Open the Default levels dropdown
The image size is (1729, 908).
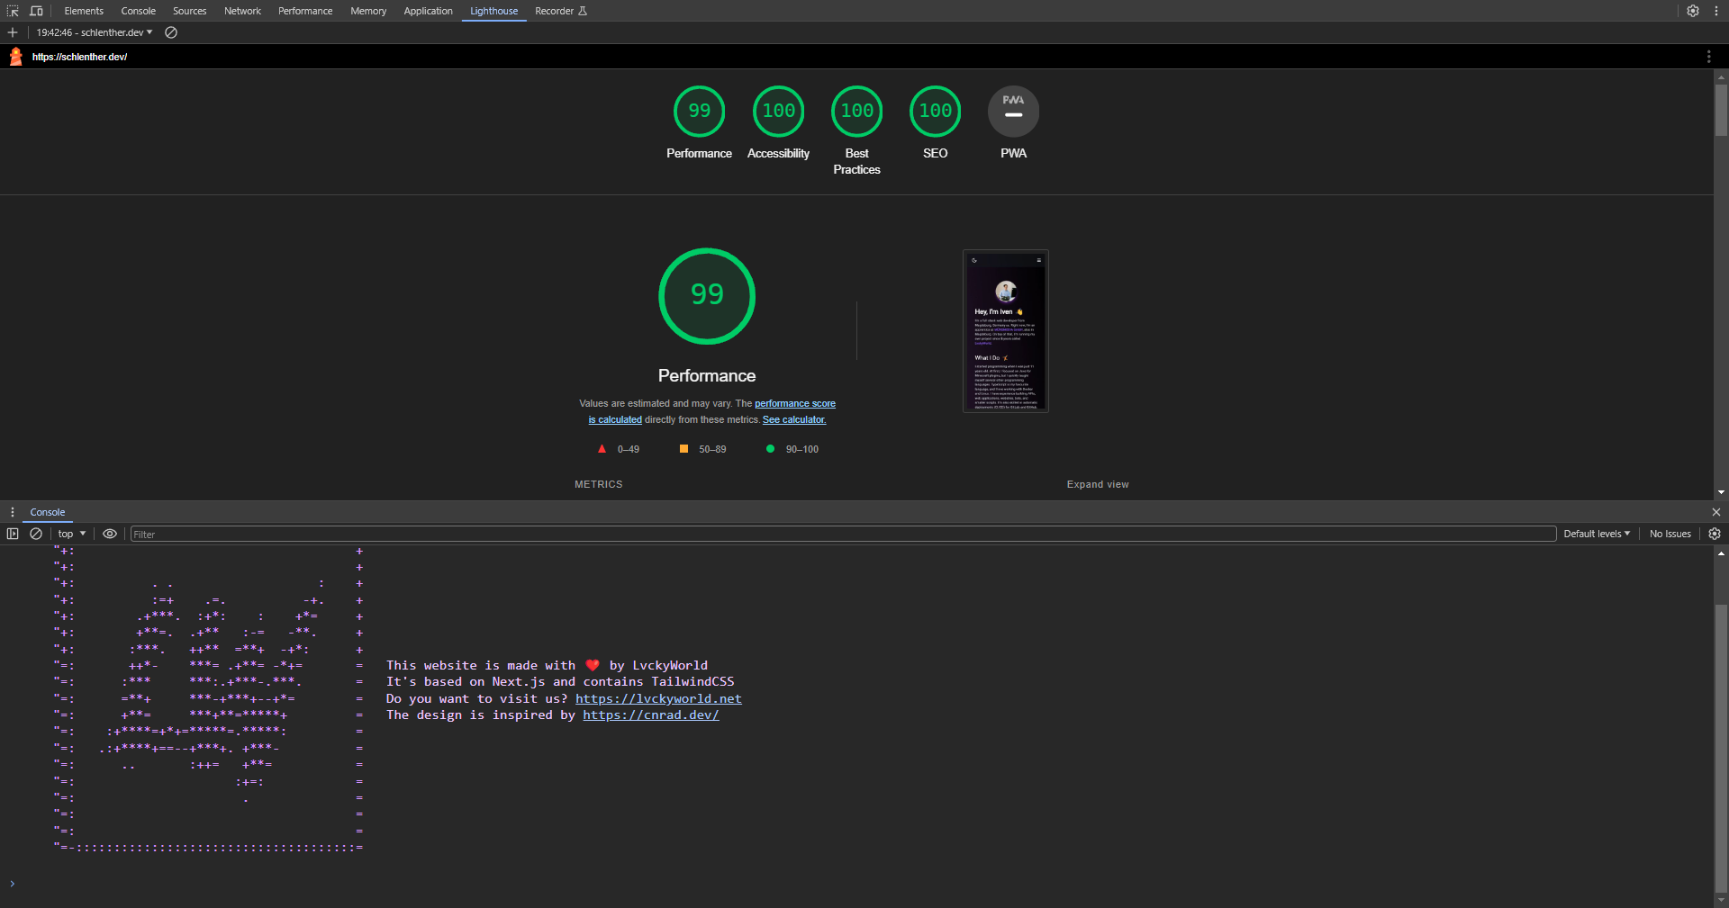pos(1596,534)
